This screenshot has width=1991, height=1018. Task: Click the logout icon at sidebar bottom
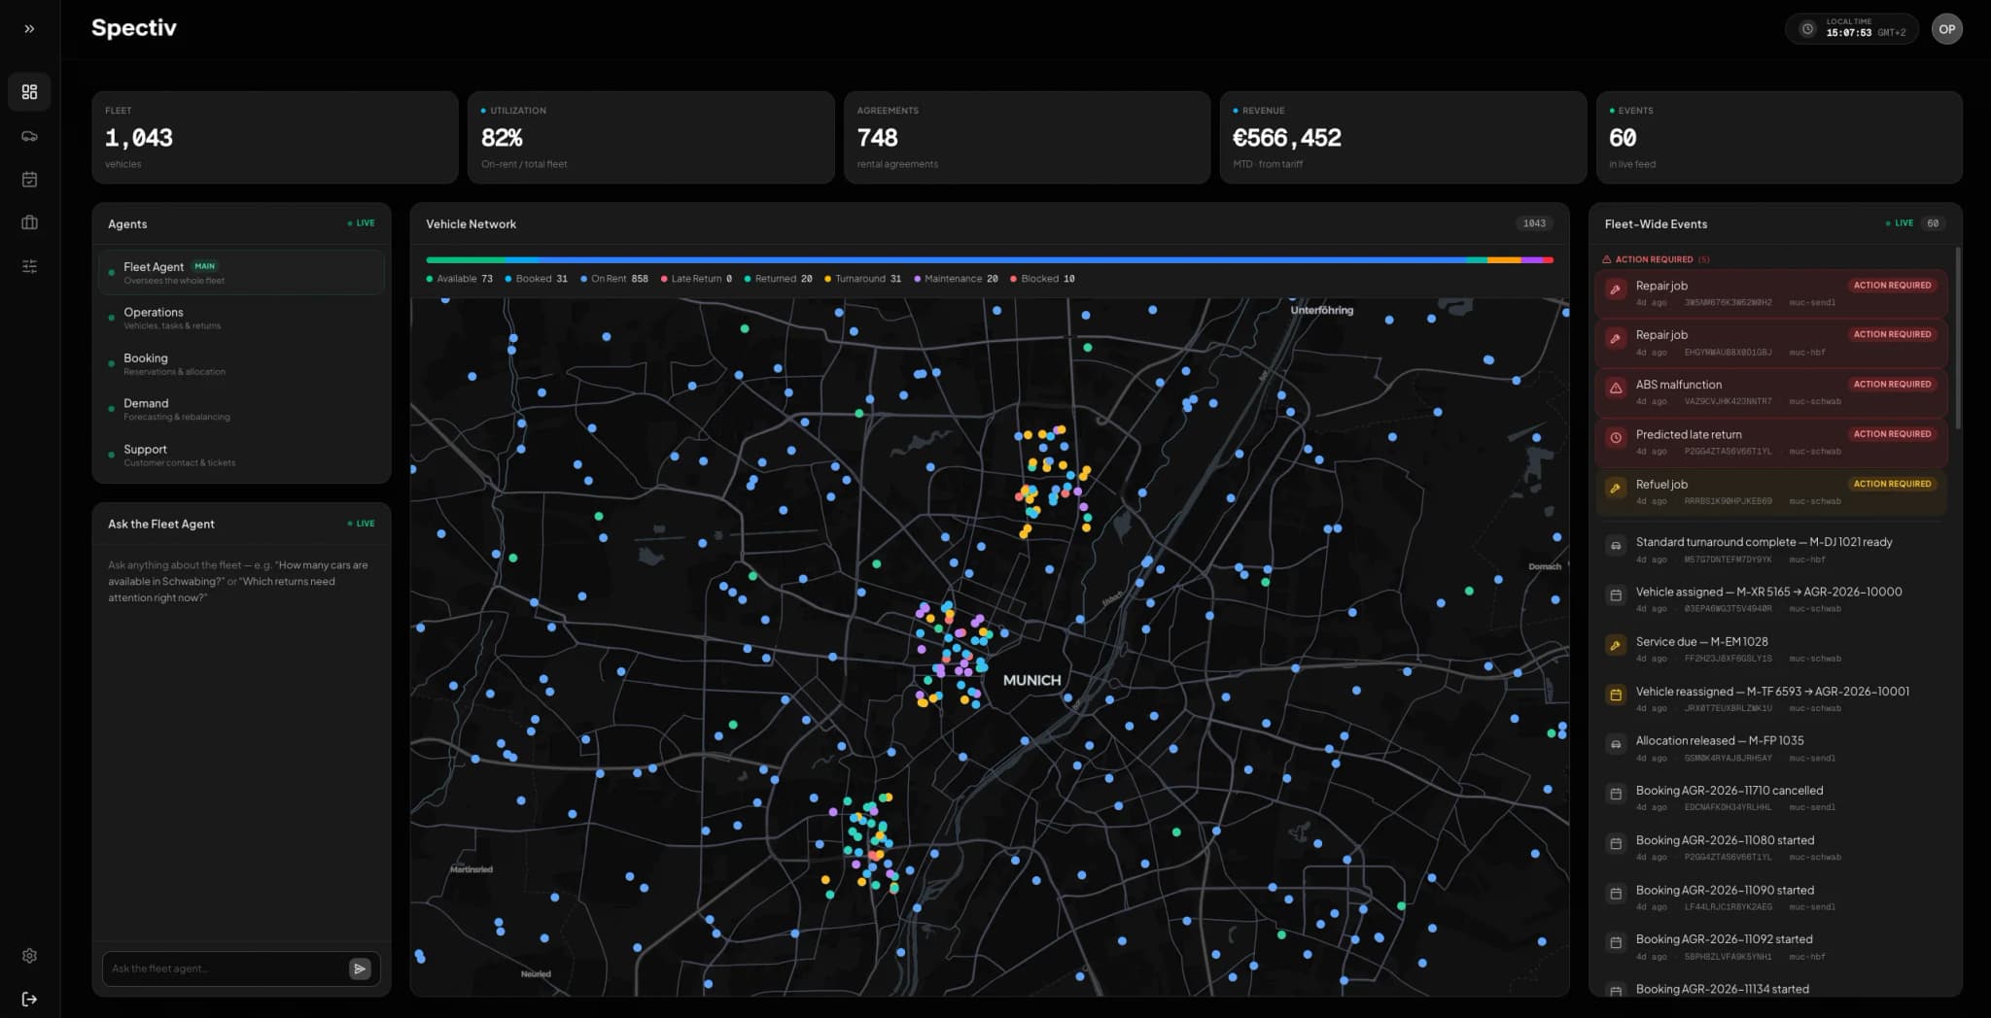[29, 1000]
